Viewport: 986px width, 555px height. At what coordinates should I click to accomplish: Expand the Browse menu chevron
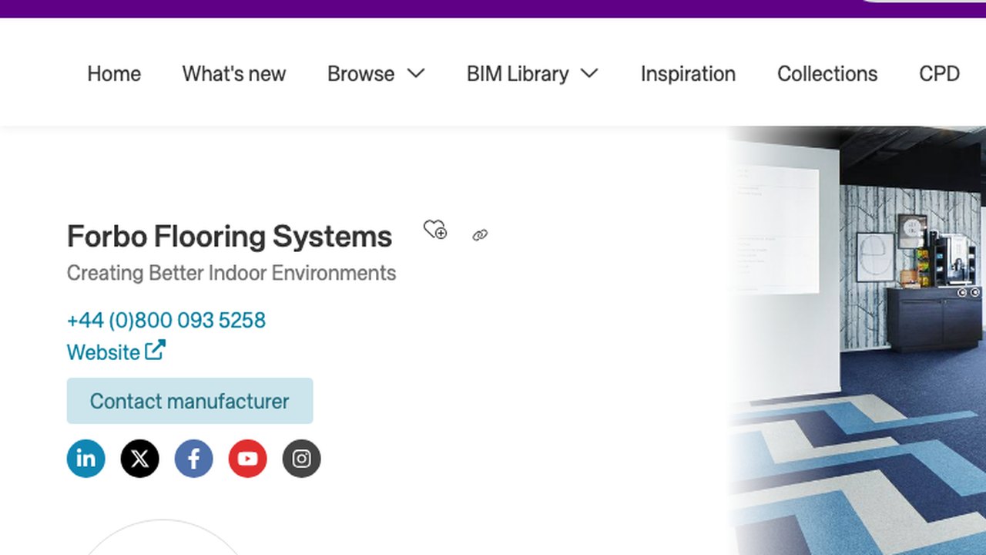[x=416, y=73]
